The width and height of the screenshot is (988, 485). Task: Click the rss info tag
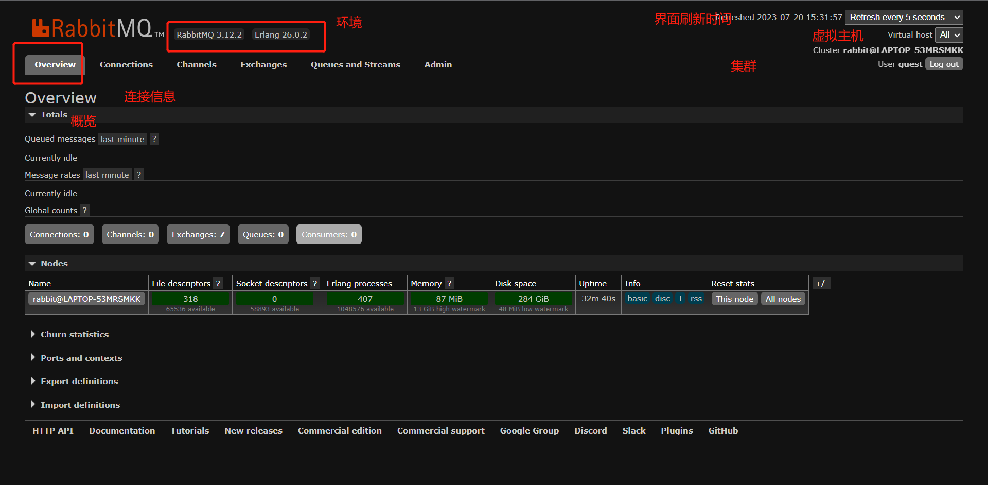(696, 298)
